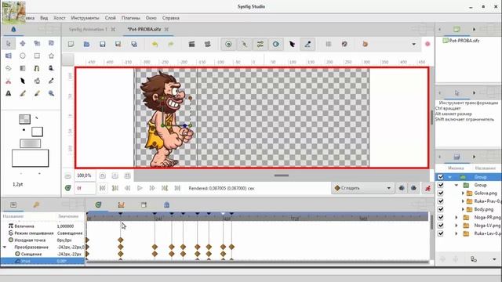Viewport: 502px width, 282px height.
Task: Select the Eyedropper tool
Action: [51, 81]
